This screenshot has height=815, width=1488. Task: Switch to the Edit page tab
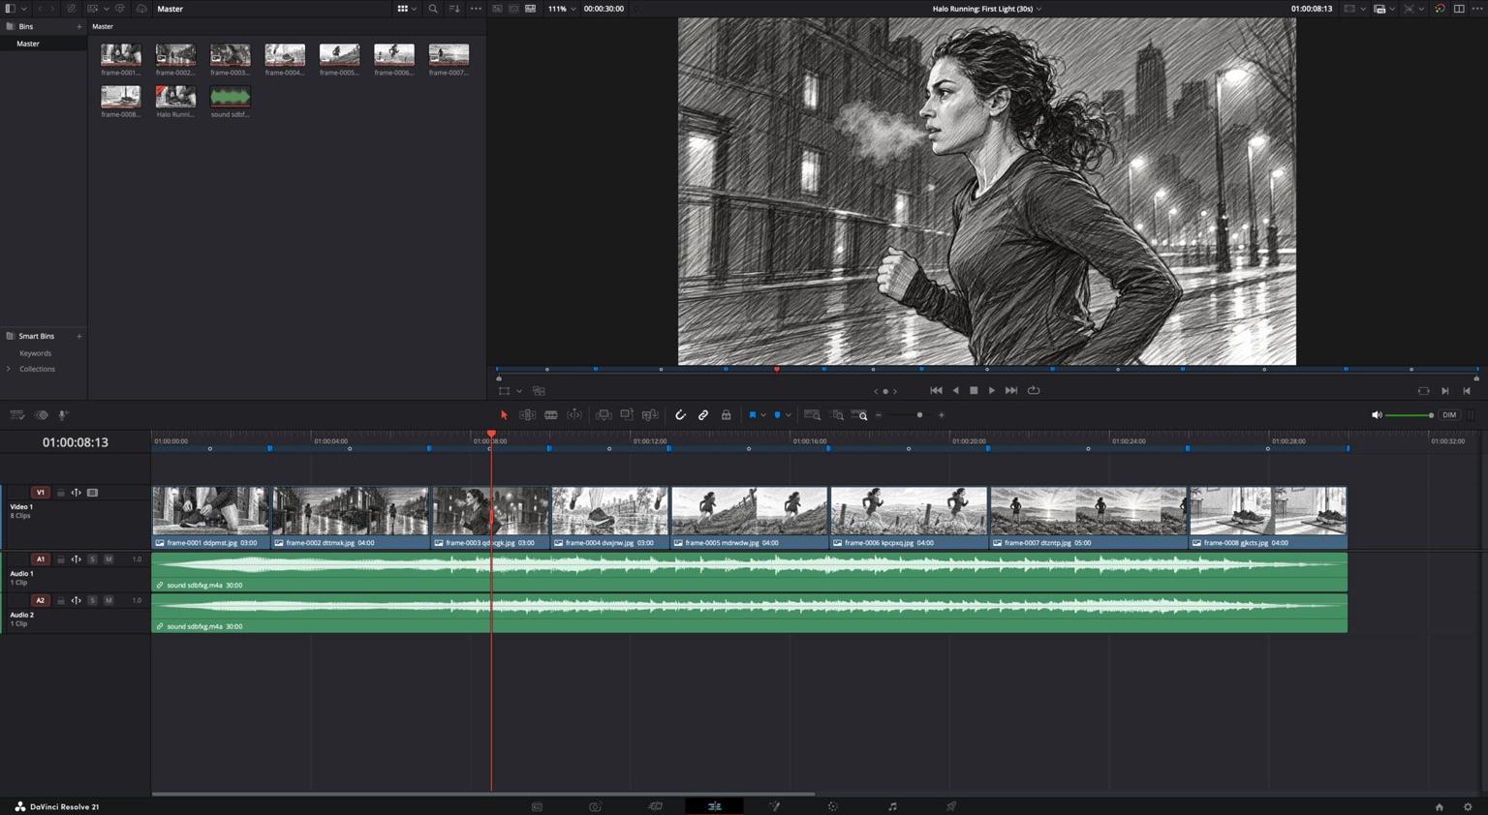click(714, 806)
